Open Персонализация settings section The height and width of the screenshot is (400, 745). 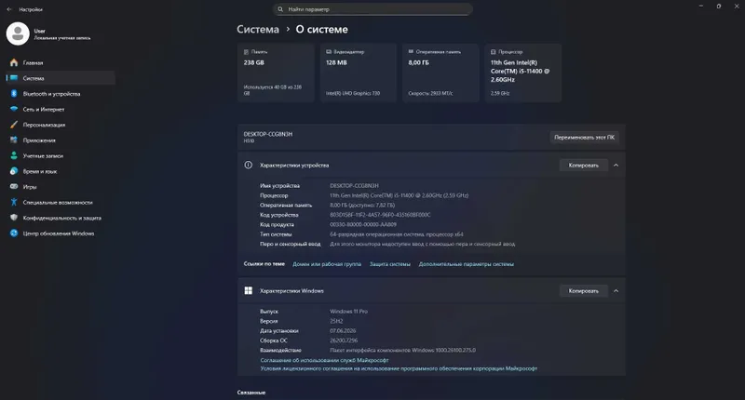pyautogui.click(x=61, y=125)
